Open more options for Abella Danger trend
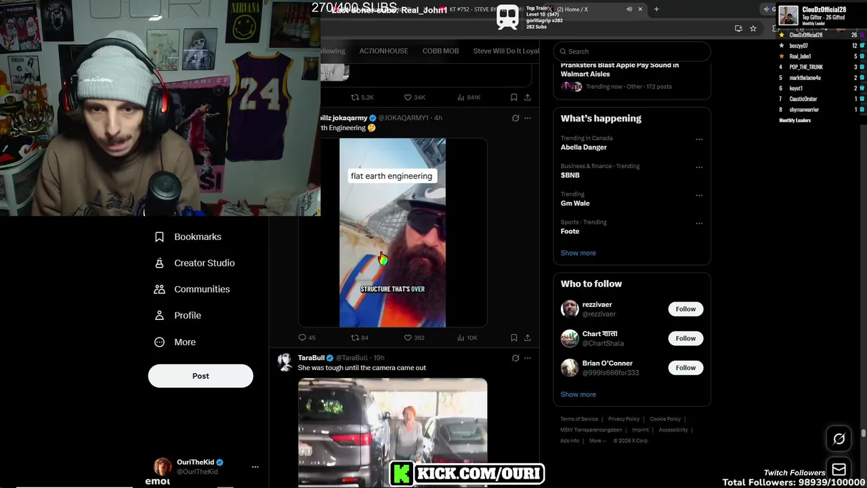The height and width of the screenshot is (488, 867). pyautogui.click(x=699, y=140)
